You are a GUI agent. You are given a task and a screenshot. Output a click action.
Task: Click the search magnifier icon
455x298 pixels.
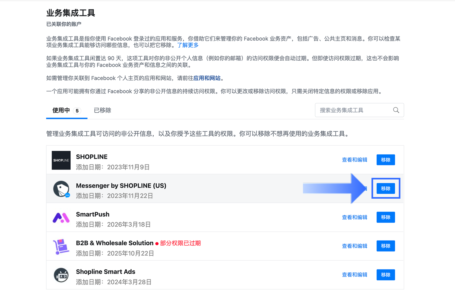tap(396, 110)
